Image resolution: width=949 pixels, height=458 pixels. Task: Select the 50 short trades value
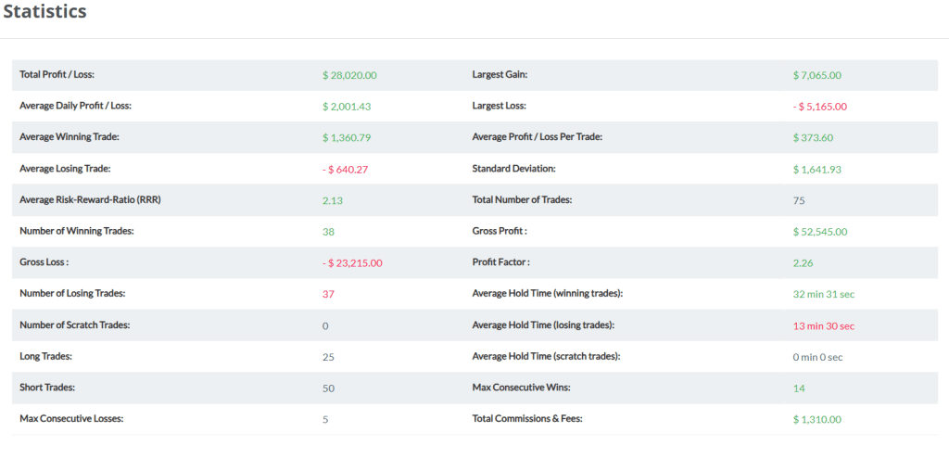[329, 389]
